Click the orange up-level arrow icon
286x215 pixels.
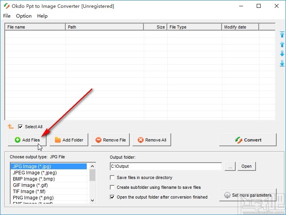(11, 126)
